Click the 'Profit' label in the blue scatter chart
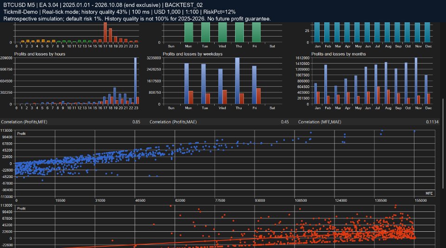The height and width of the screenshot is (248, 446). click(21, 134)
